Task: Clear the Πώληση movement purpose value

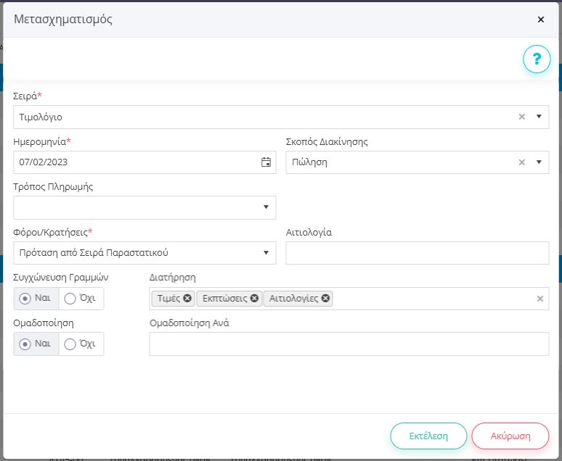Action: [521, 162]
